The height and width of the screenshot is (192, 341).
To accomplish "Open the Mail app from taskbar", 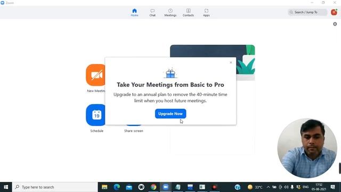I will (129, 187).
